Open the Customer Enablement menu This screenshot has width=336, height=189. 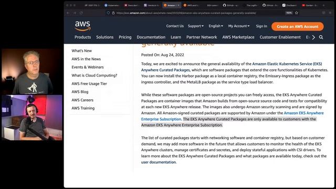point(280,37)
